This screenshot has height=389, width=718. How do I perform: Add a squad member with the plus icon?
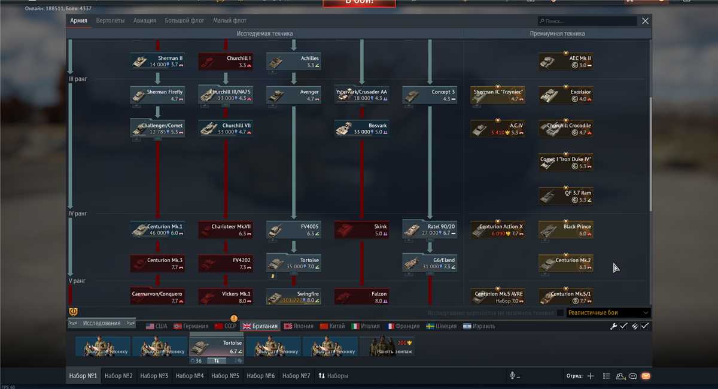click(x=591, y=376)
